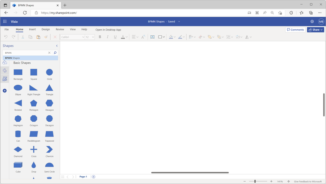Open the Visio settings gear
Viewport: 326px width, 184px height.
tap(312, 22)
